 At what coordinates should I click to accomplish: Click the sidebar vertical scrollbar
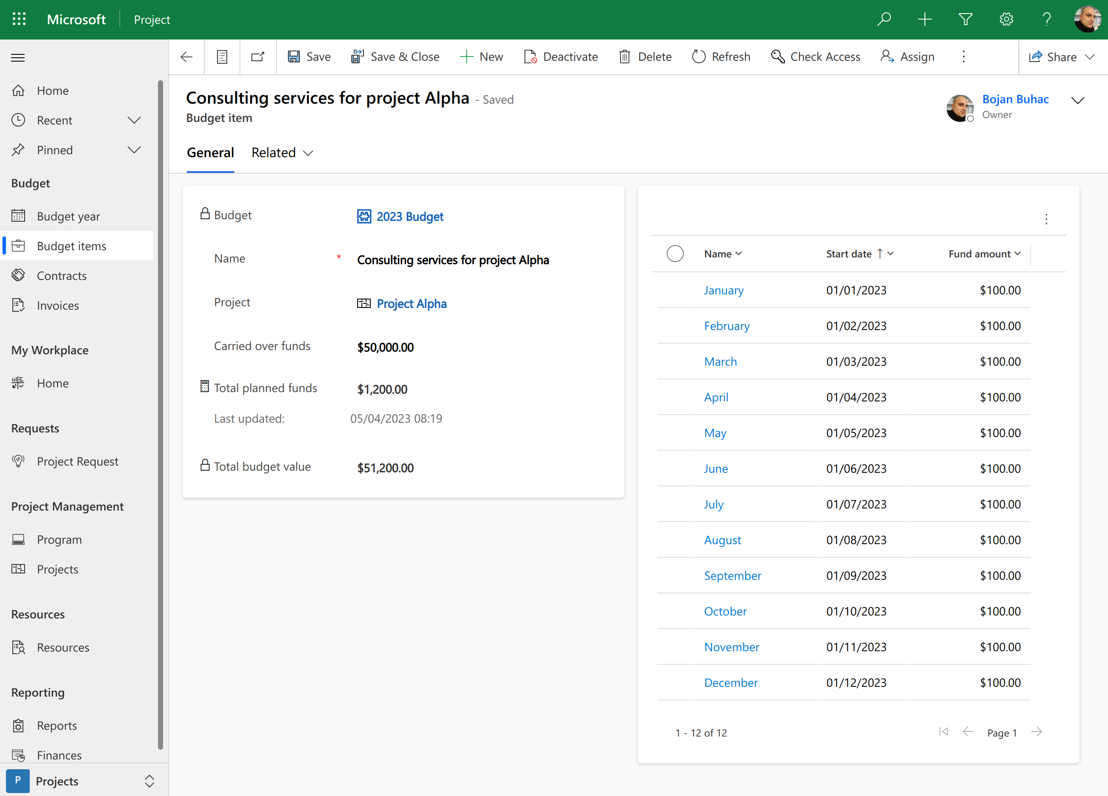point(160,415)
